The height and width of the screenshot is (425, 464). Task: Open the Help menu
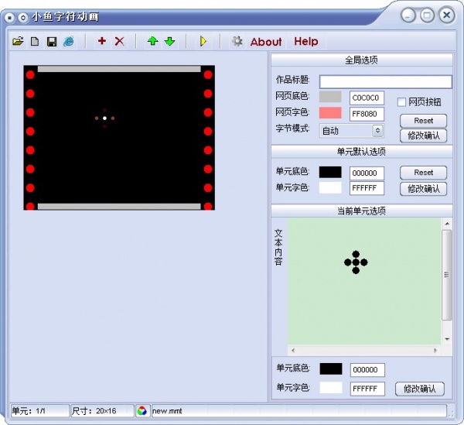pyautogui.click(x=306, y=41)
